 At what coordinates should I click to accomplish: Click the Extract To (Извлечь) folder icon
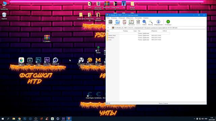click(117, 23)
